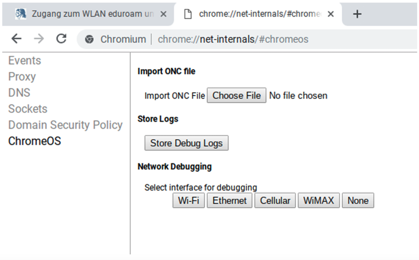Click the eduroam tab favicon
419x260 pixels.
[x=20, y=14]
